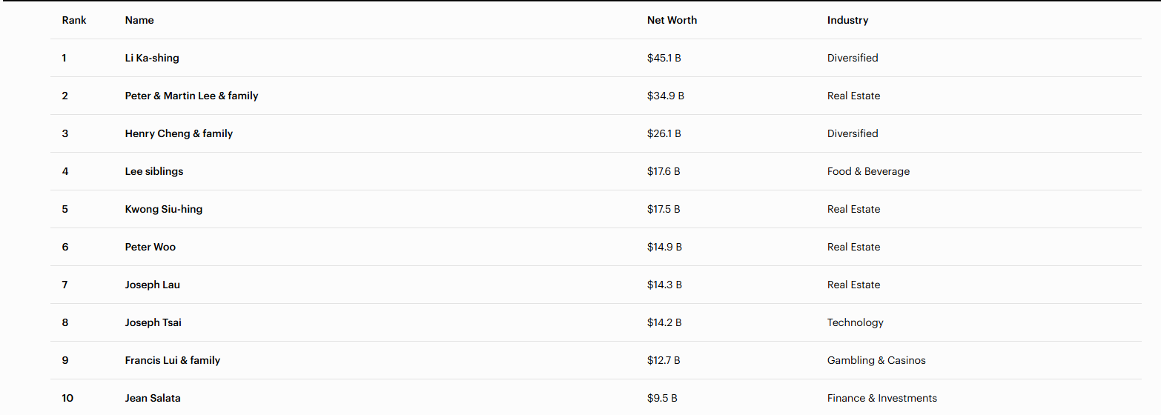The width and height of the screenshot is (1161, 415).
Task: Click the Rank column header
Action: [x=74, y=20]
